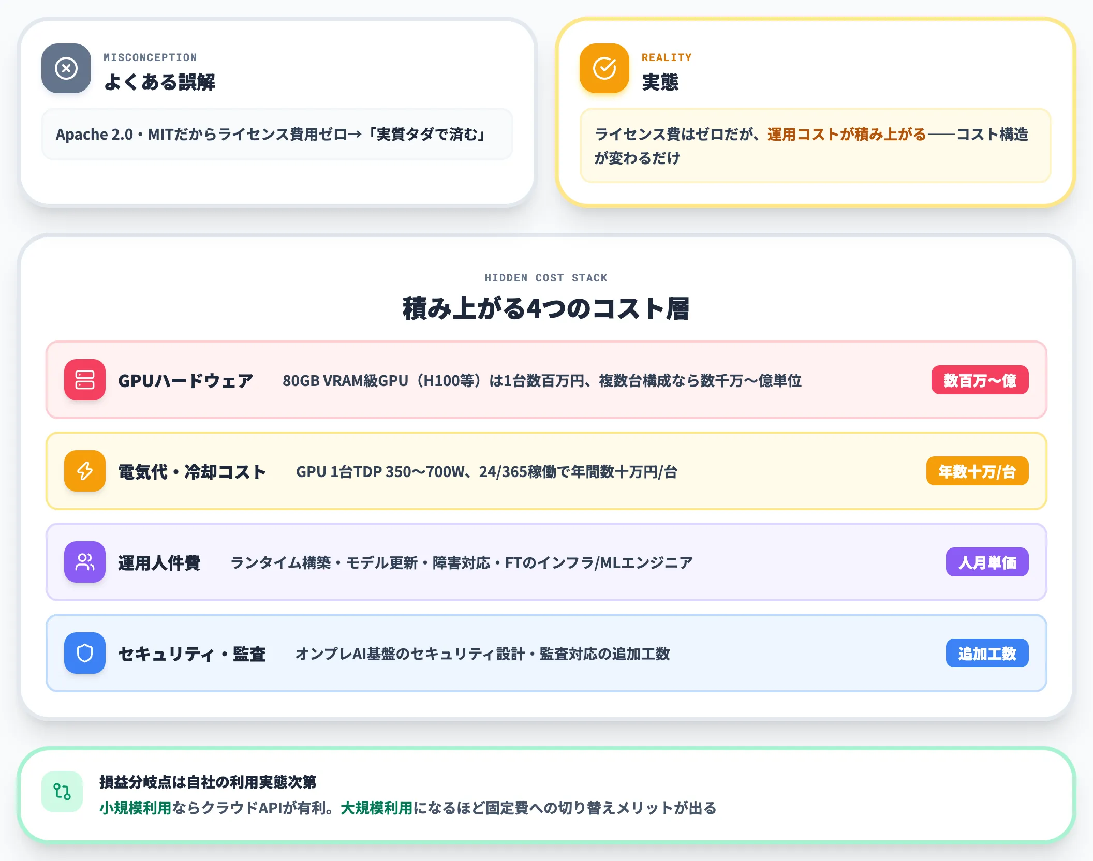Screen dimensions: 1093x861
Task: Click the purple people icon for 運用人件費
Action: tap(85, 562)
